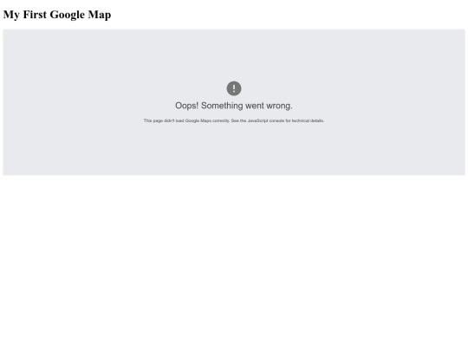The height and width of the screenshot is (351, 468).
Task: Click the word "wrong." in the error message
Action: click(x=279, y=106)
